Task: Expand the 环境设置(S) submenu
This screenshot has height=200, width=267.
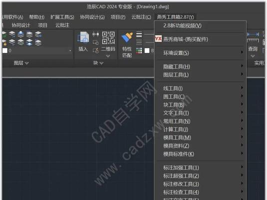Action: (200, 53)
